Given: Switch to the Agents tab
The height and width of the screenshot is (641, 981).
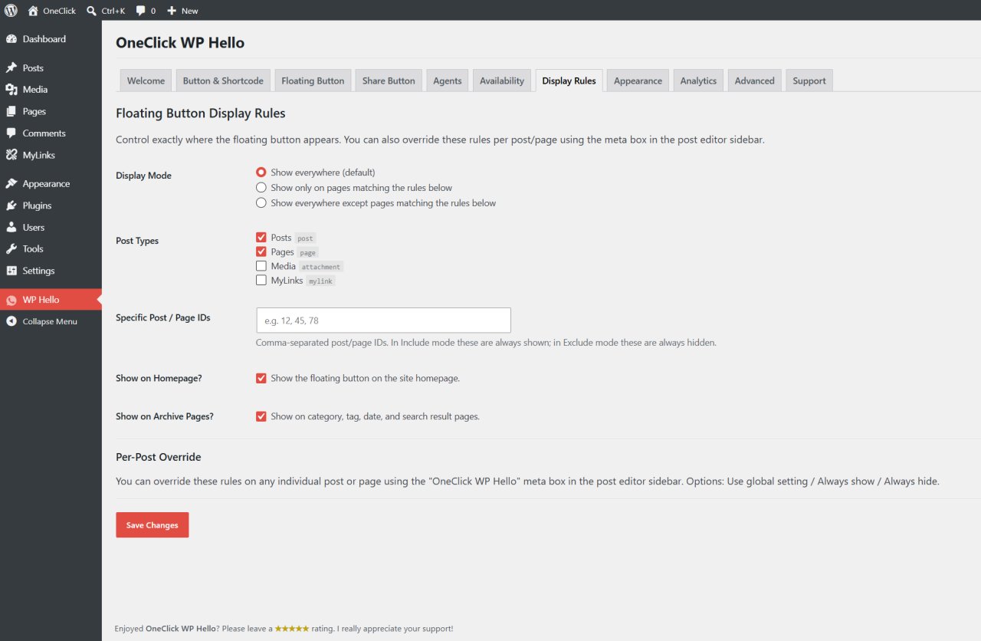Looking at the screenshot, I should 448,81.
